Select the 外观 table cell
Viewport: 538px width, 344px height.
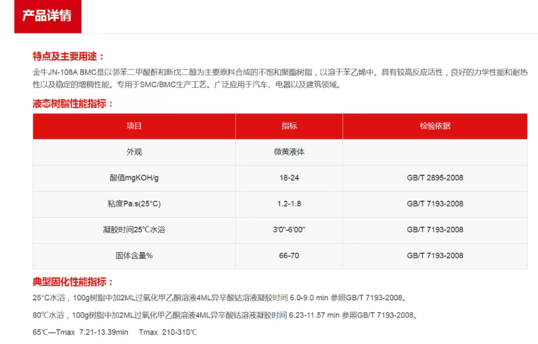coord(134,152)
